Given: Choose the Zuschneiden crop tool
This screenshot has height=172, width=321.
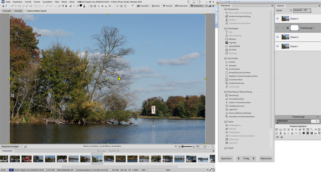Looking at the screenshot, I should pos(234,69).
